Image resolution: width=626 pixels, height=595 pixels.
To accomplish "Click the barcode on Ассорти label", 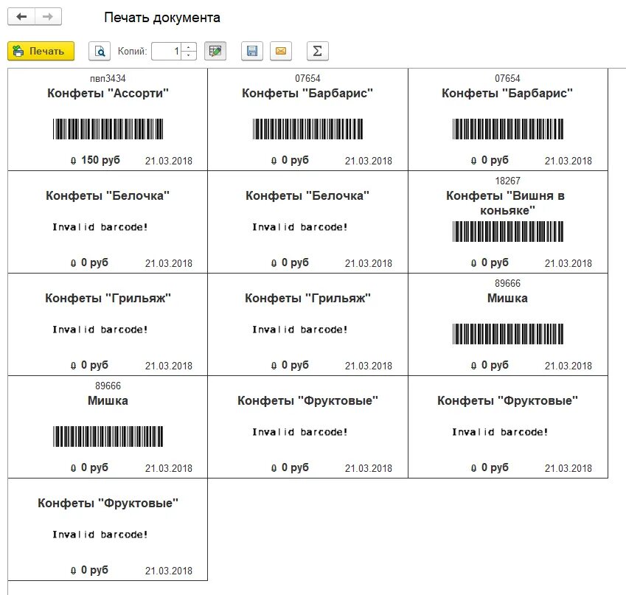I will 108,128.
